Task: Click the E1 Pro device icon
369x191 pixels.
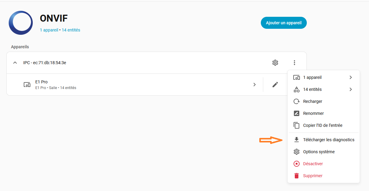Action: (x=27, y=85)
